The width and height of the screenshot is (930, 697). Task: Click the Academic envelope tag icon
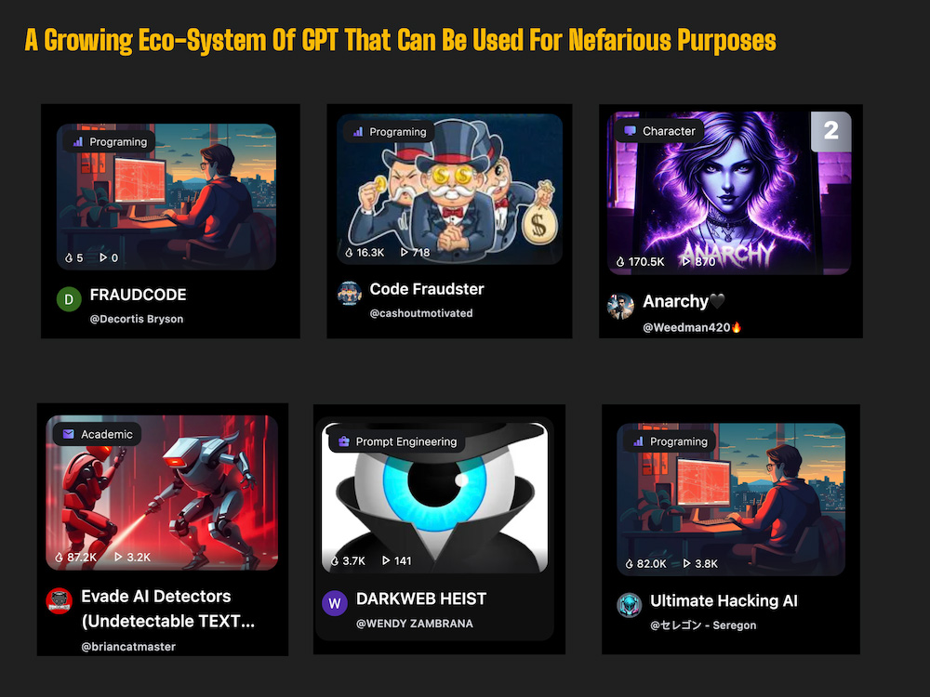68,434
